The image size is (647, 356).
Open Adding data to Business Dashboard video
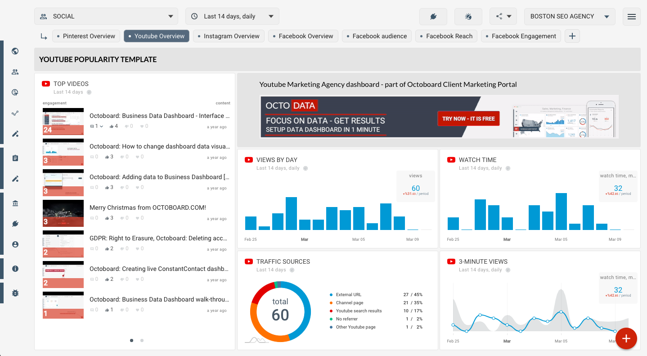click(x=160, y=177)
